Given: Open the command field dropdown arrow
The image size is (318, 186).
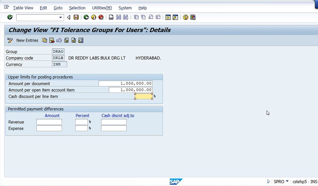Looking at the screenshot, I should [x=61, y=17].
